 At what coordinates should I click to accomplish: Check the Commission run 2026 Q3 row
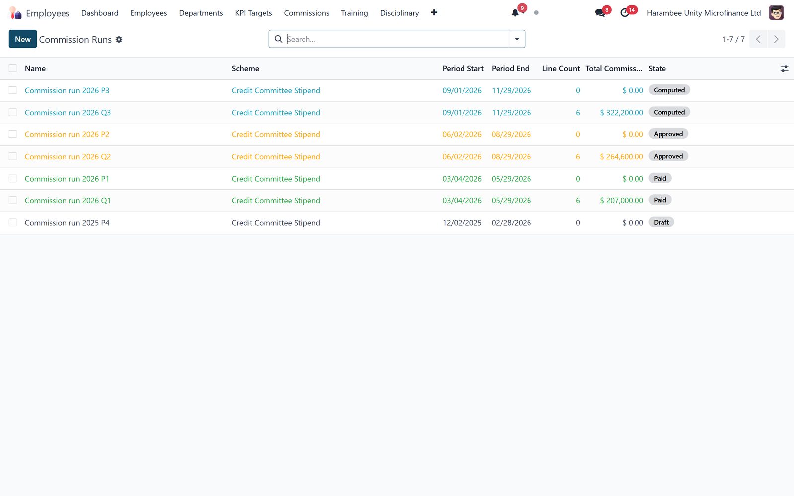[x=13, y=113]
